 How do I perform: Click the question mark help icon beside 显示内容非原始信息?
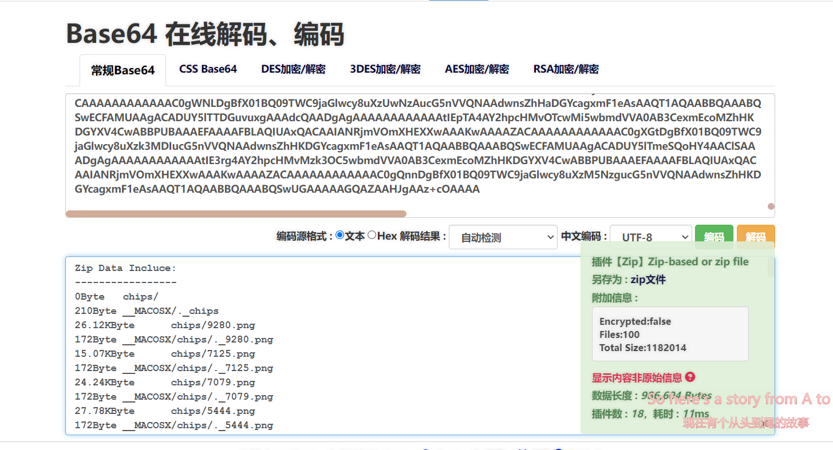tap(690, 377)
